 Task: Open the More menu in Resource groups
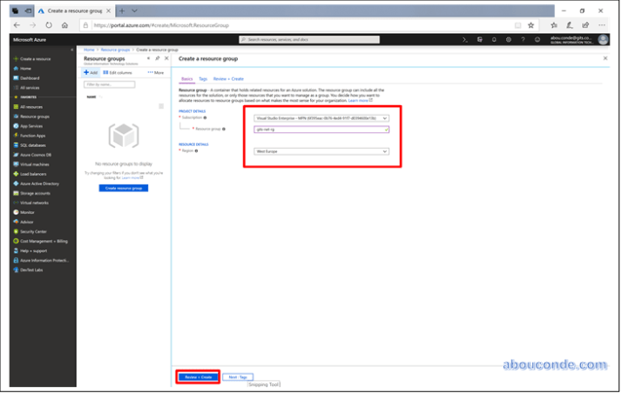coord(156,72)
